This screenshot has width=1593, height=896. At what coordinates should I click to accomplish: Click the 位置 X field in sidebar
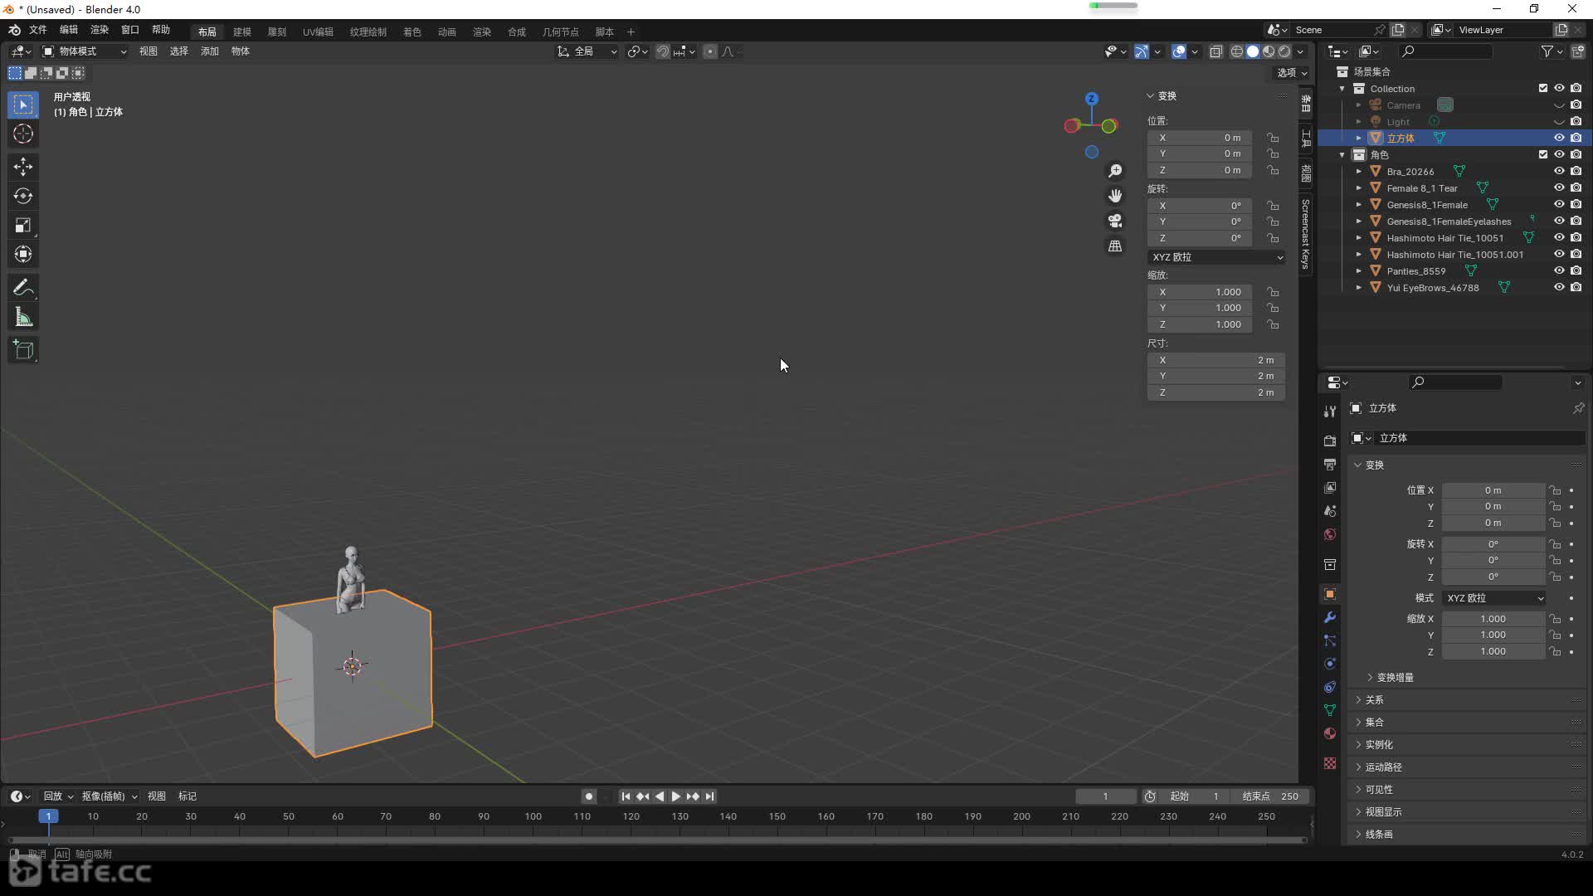(1200, 138)
